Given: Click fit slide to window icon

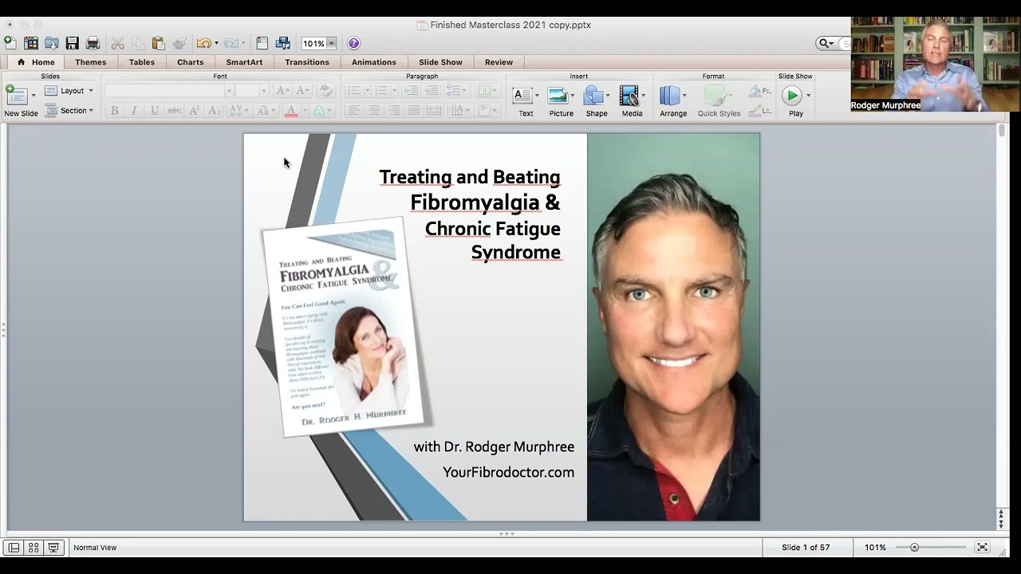Looking at the screenshot, I should click(x=982, y=548).
